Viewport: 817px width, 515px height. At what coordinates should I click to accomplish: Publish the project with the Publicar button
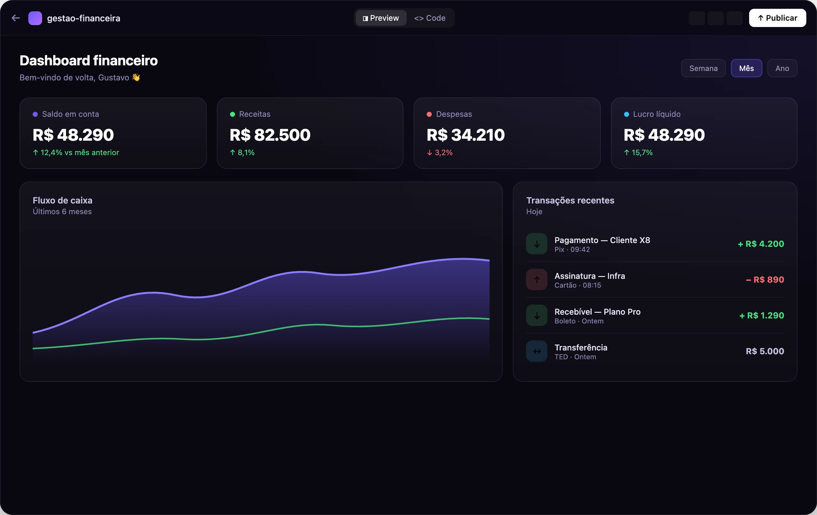777,18
